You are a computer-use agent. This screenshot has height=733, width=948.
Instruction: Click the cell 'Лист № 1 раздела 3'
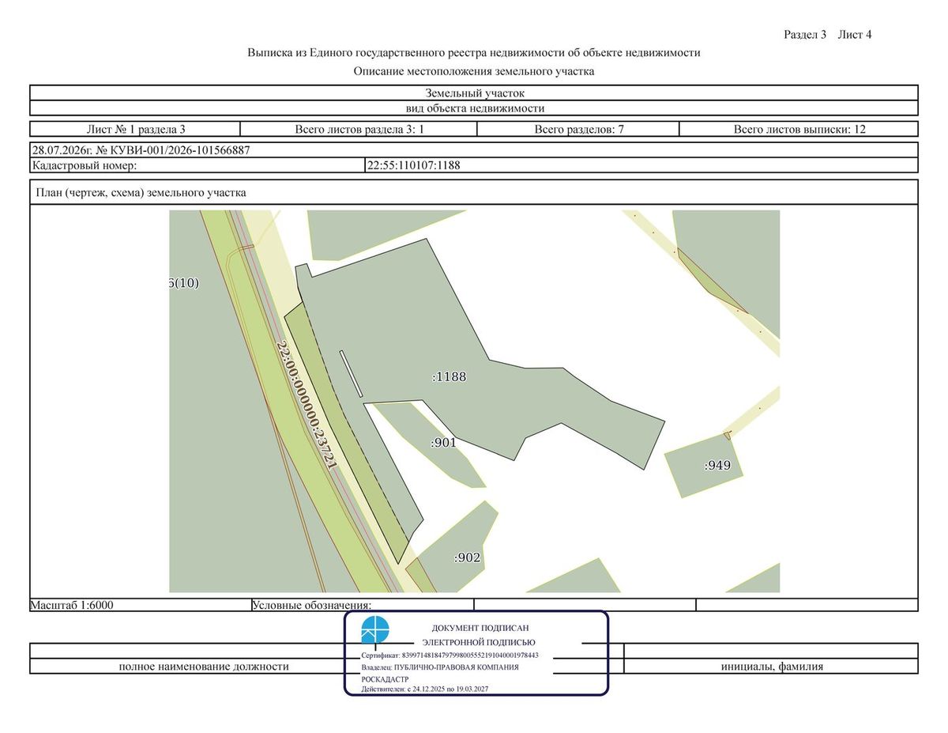[135, 129]
